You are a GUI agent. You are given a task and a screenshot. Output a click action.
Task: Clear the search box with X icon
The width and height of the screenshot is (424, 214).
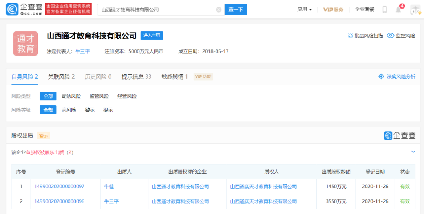point(219,10)
